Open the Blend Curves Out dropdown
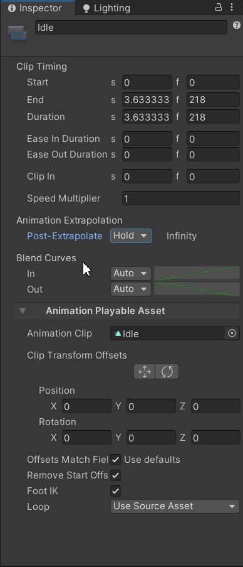The image size is (243, 567). point(130,289)
